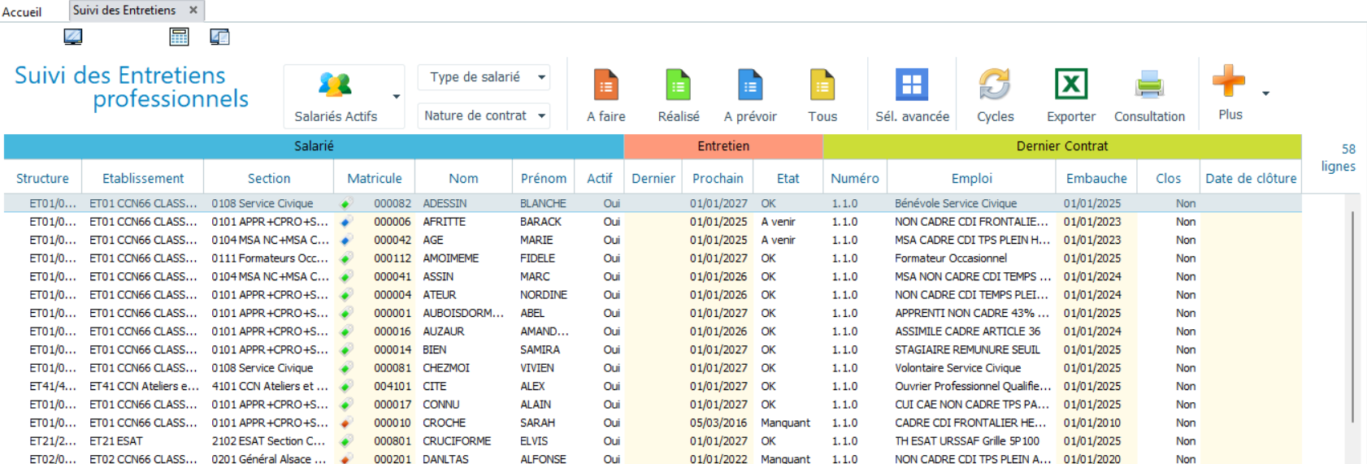
Task: Expand the 'Type de salarié' dropdown
Action: pyautogui.click(x=541, y=77)
